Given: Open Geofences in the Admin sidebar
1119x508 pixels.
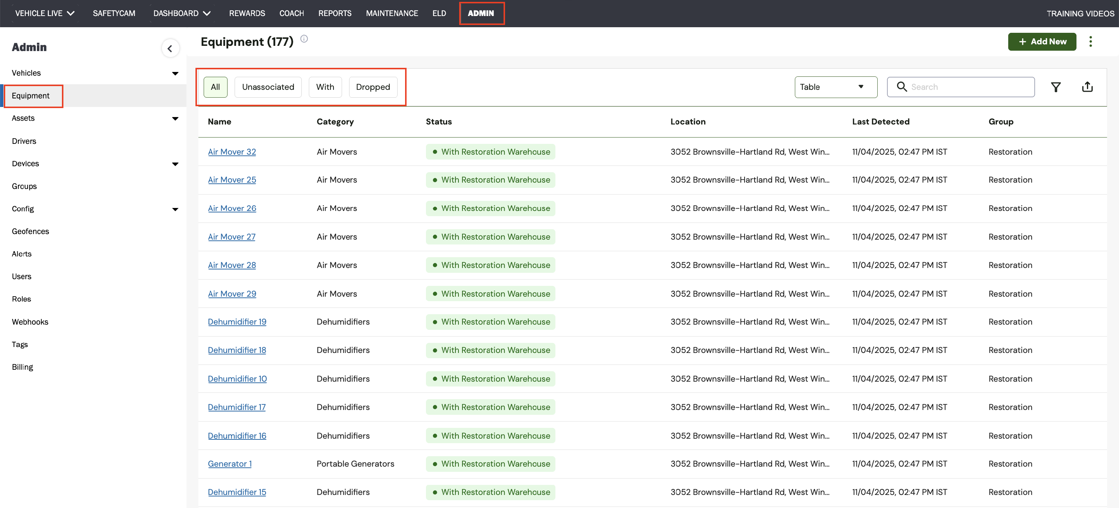Looking at the screenshot, I should click(31, 231).
